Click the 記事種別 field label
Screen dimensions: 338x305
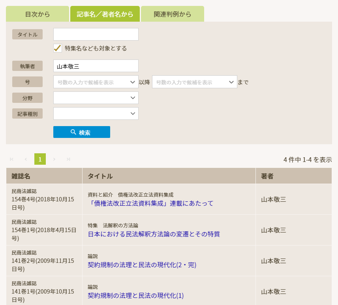(x=27, y=114)
